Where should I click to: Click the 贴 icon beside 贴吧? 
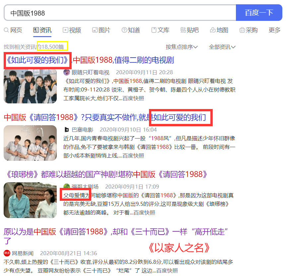[183, 30]
